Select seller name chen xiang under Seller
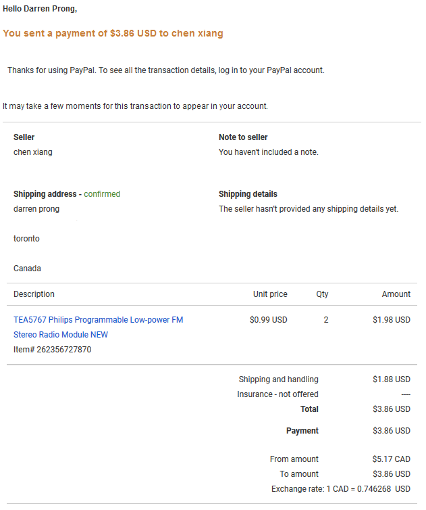 [x=32, y=152]
